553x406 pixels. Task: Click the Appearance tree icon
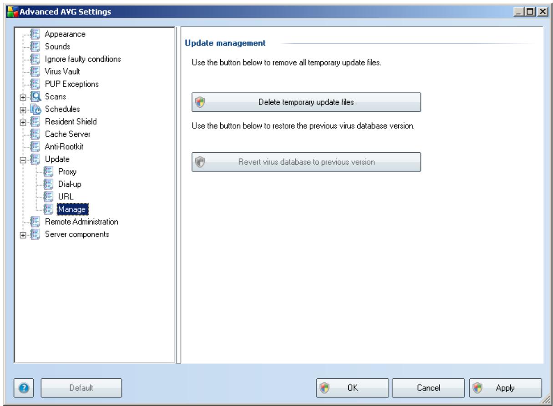(35, 34)
